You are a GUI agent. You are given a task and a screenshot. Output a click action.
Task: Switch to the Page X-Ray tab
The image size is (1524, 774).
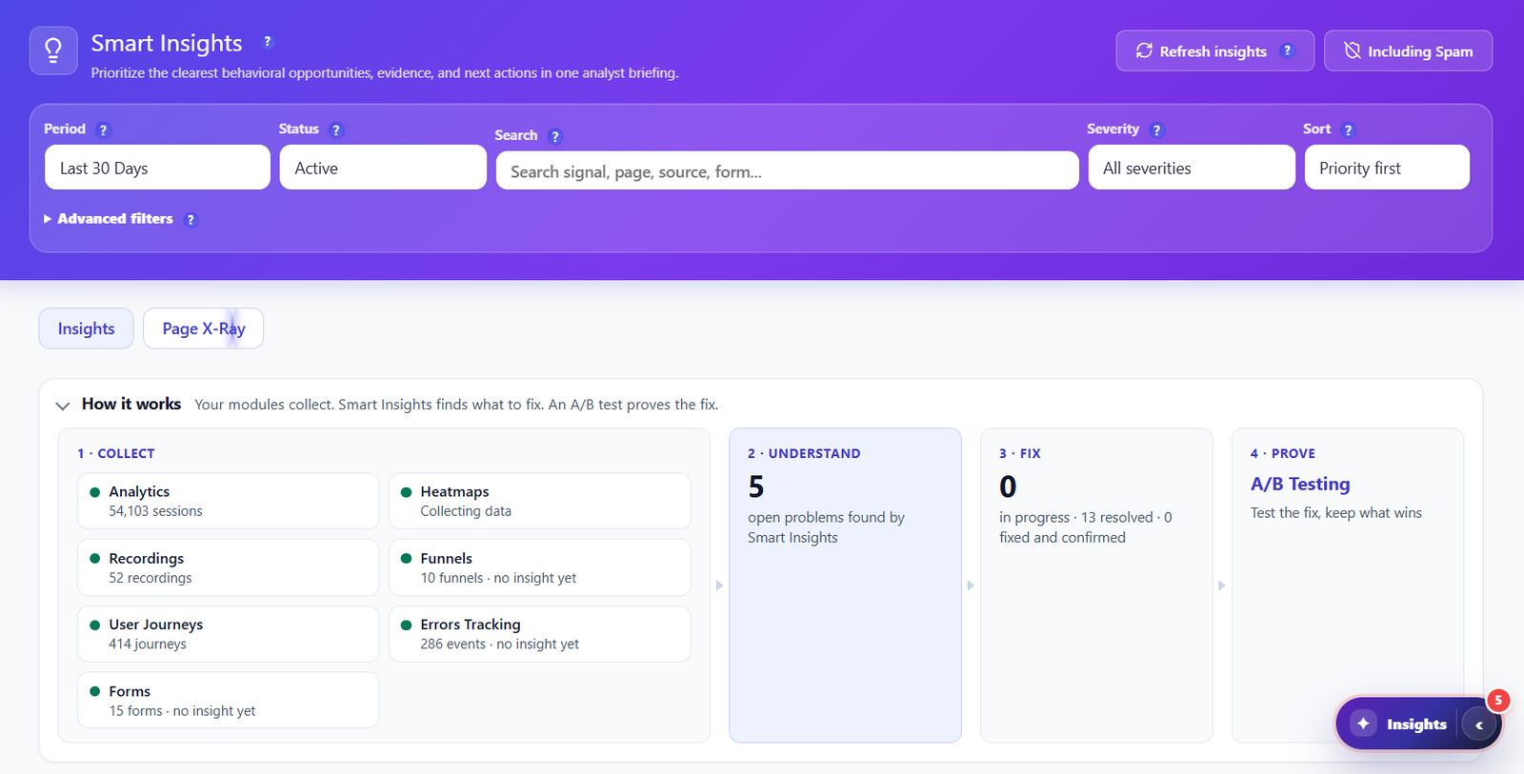tap(203, 328)
